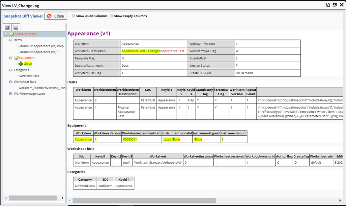Select the Equipment tree label
346x206 pixels.
[x=27, y=58]
